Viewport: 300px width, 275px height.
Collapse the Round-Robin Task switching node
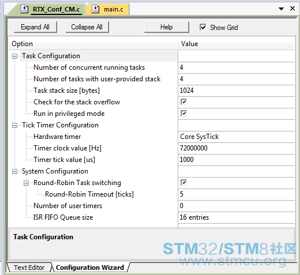tap(26, 183)
